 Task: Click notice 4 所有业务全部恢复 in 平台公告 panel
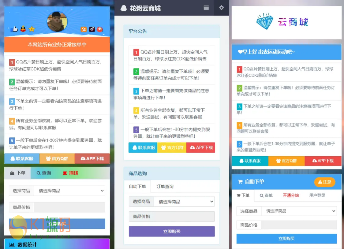(x=172, y=113)
